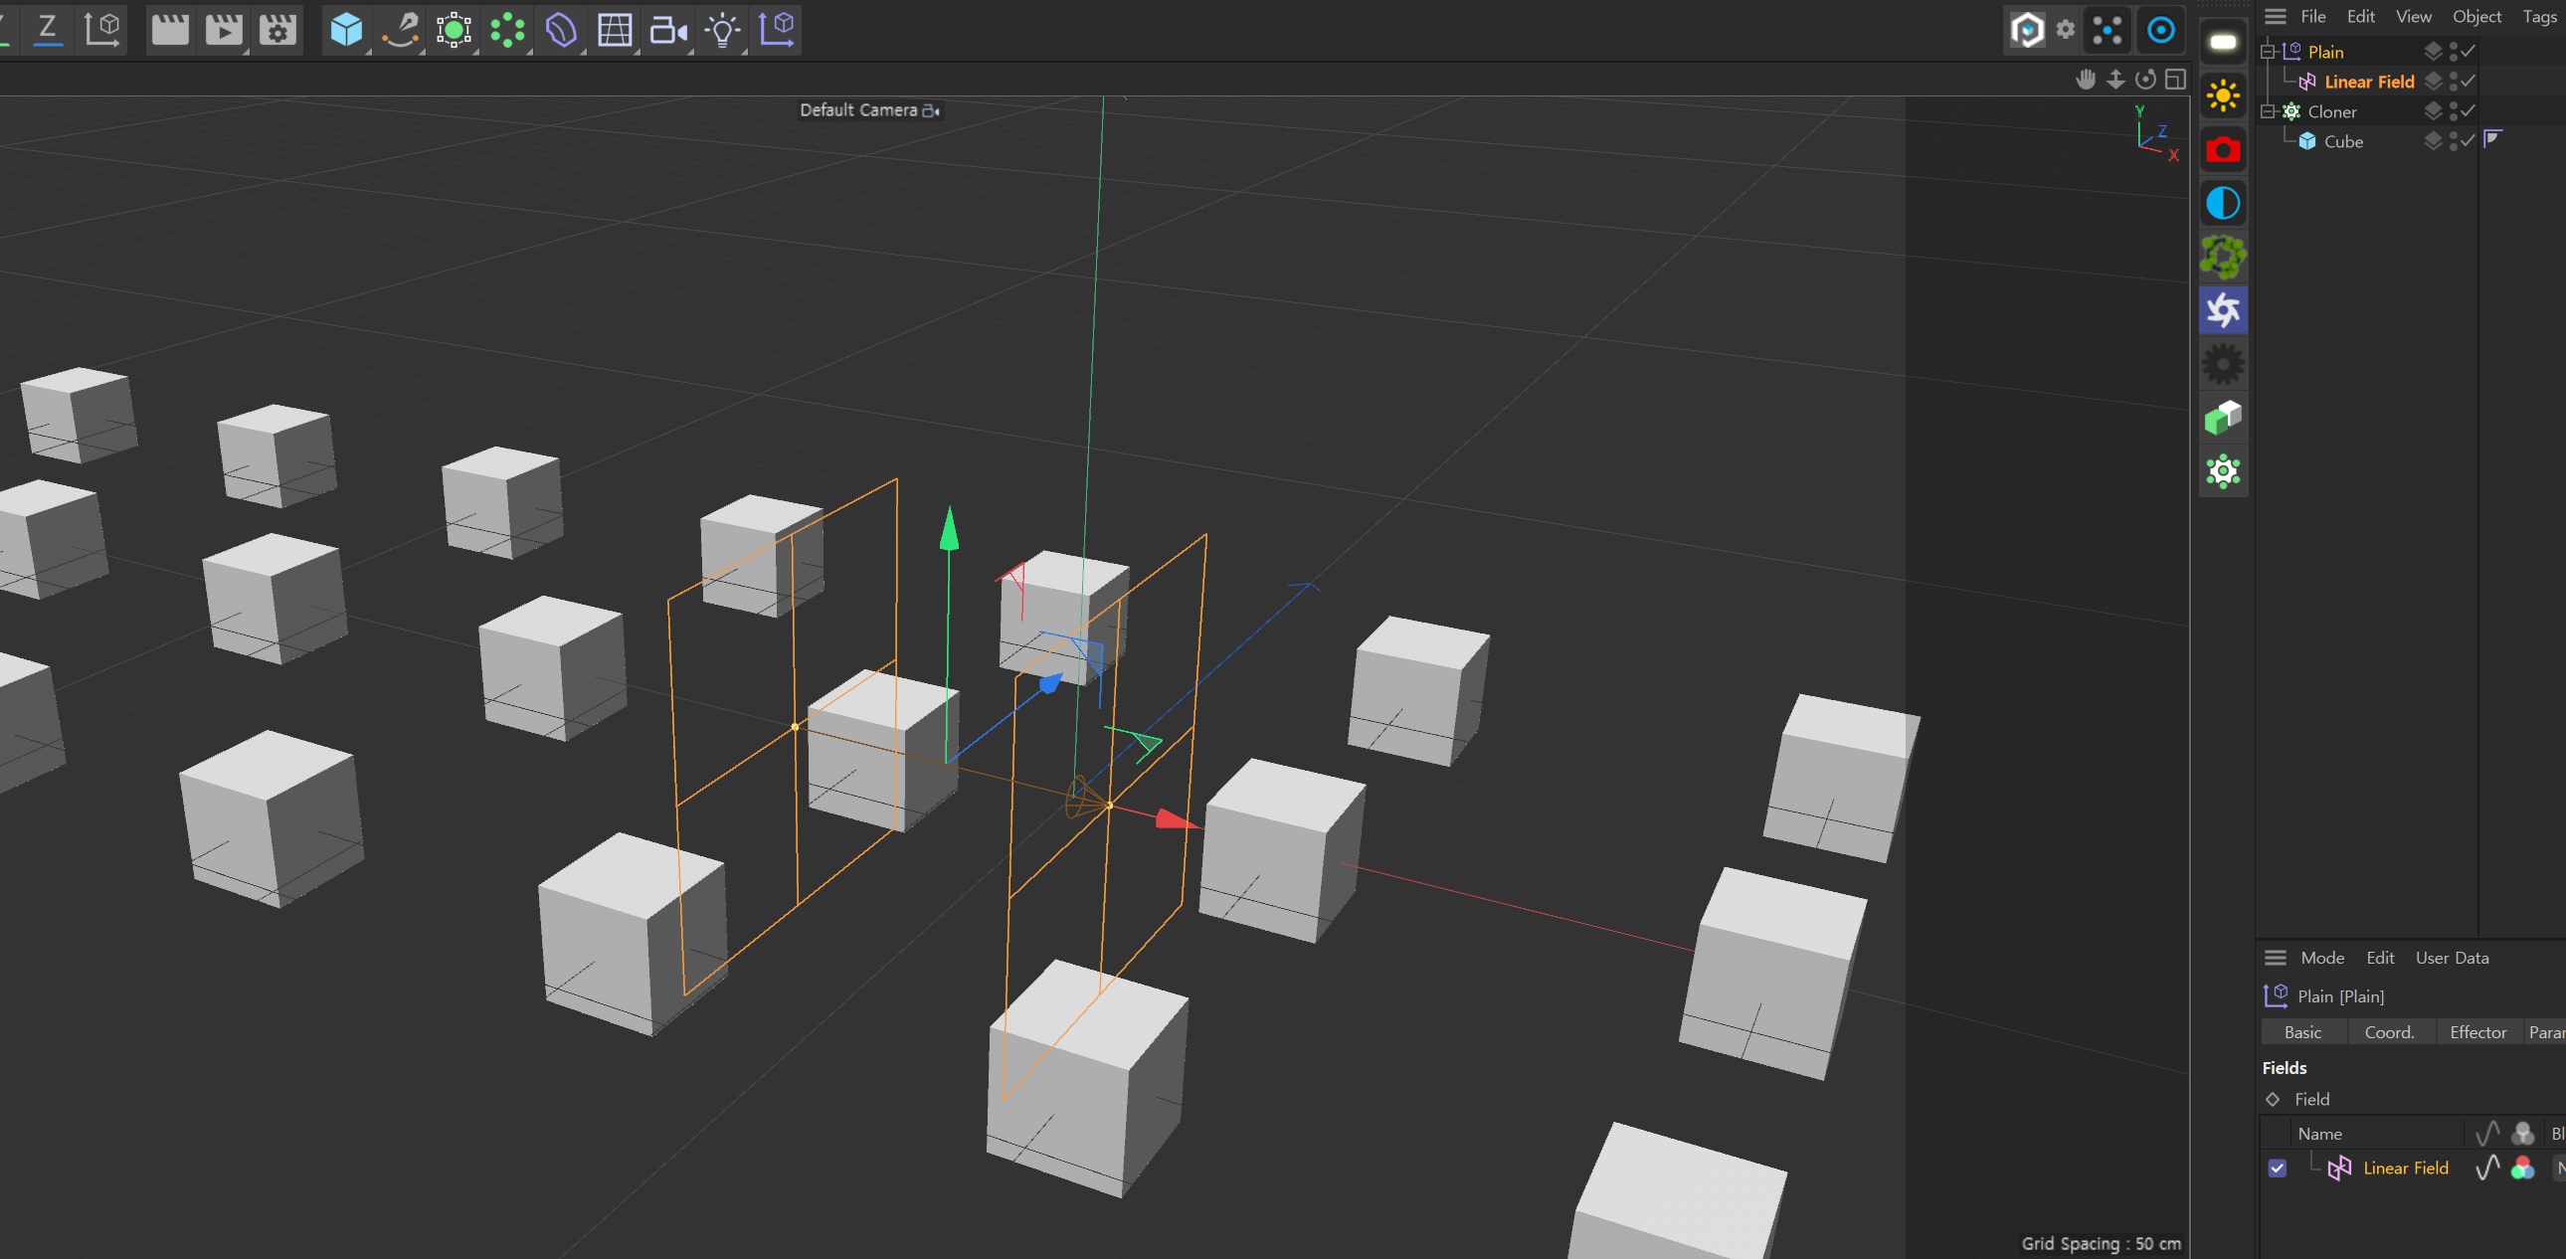Toggle visibility dots for Cloner

(2454, 111)
